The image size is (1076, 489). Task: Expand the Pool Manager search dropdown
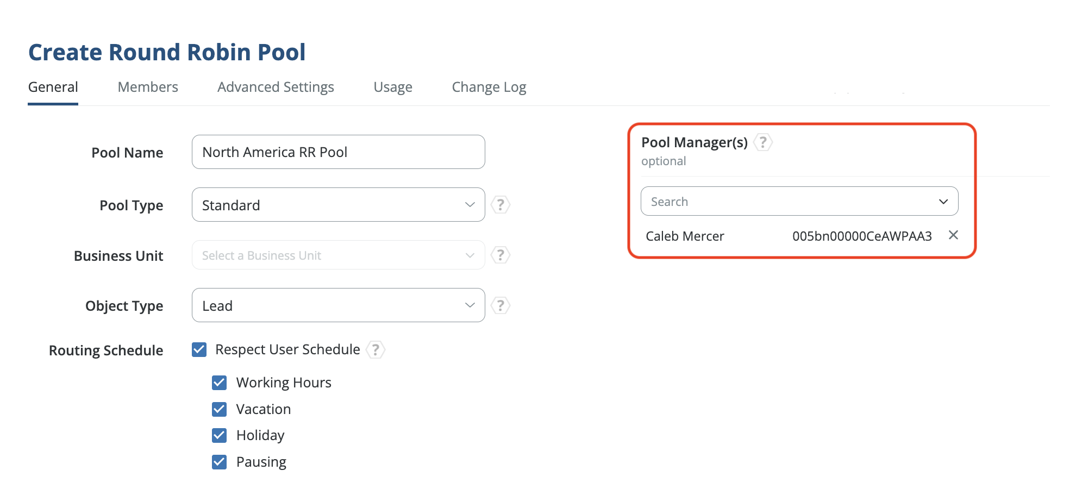tap(799, 202)
